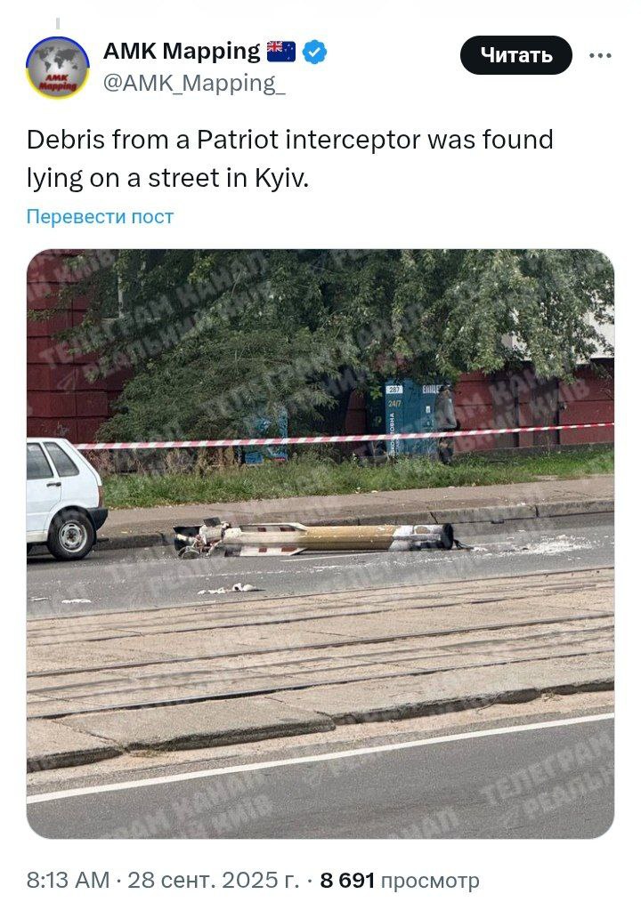641x910 pixels.
Task: Click the red-white barrier tape in photo
Action: click(344, 437)
